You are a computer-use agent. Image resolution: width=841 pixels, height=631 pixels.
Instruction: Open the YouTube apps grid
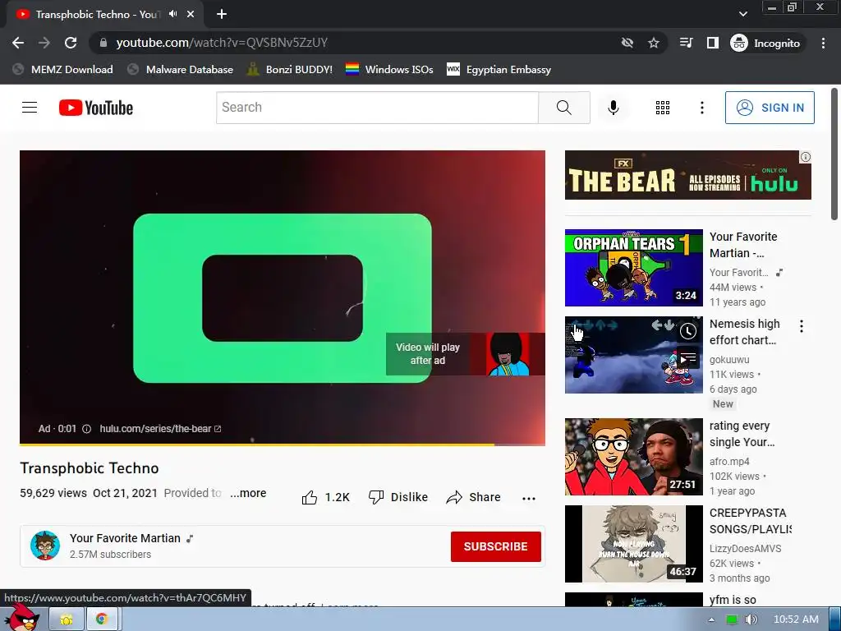[663, 108]
